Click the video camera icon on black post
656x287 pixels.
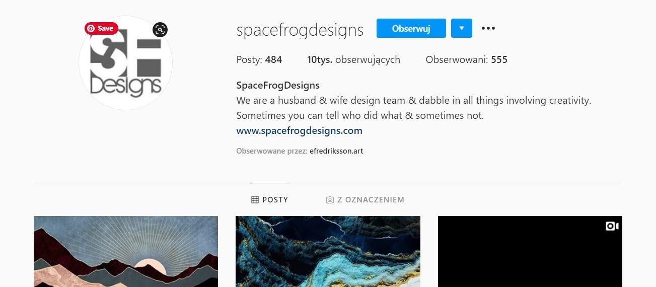click(612, 226)
